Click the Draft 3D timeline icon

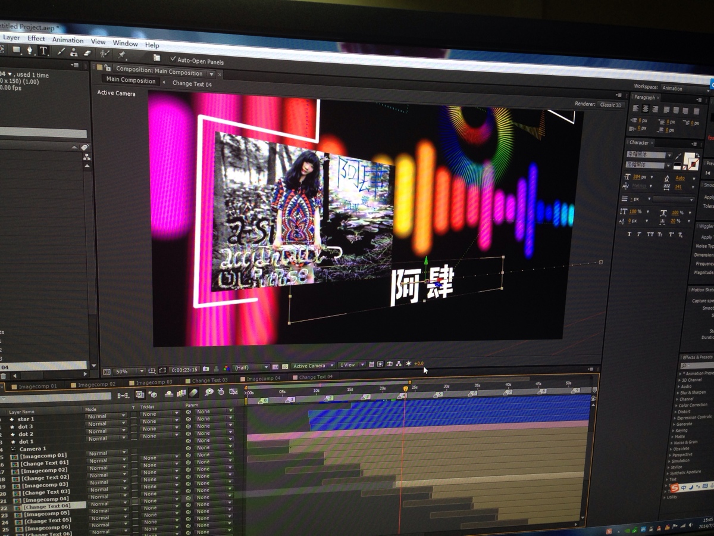click(152, 394)
